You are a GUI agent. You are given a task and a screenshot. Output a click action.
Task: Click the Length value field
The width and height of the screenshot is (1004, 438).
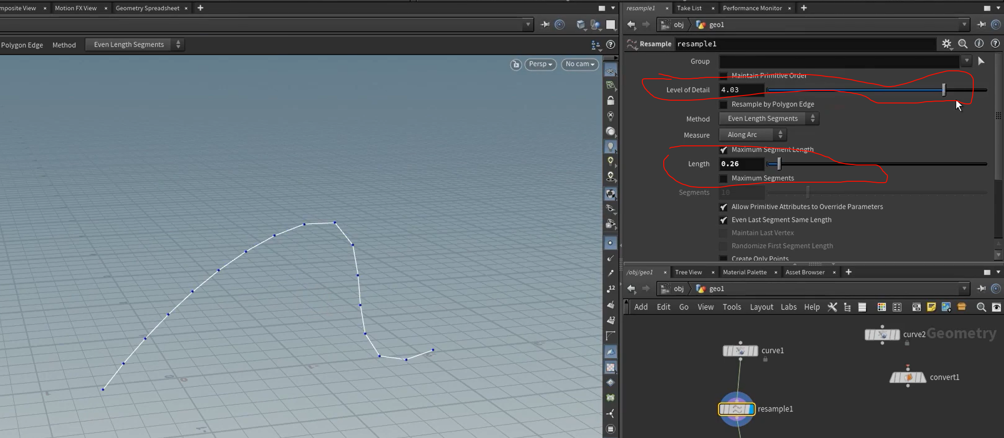tap(741, 164)
